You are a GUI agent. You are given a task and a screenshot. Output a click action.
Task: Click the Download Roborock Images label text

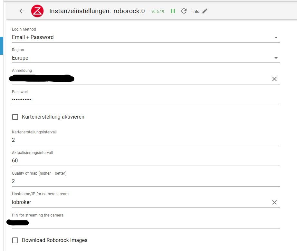pos(54,240)
